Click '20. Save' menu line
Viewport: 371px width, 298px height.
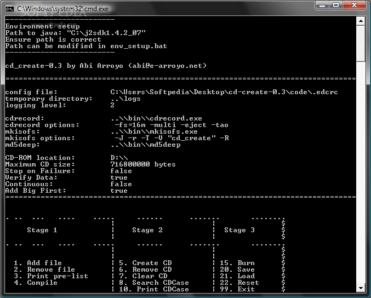237,270
